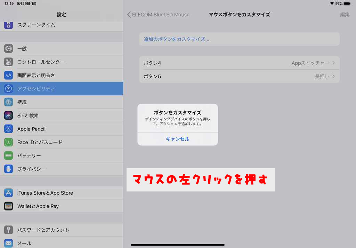This screenshot has height=248, width=356.
Task: Tap the コントロールセンター toggle icon
Action: click(x=8, y=62)
